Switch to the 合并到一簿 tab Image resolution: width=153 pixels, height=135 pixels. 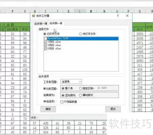40,23
